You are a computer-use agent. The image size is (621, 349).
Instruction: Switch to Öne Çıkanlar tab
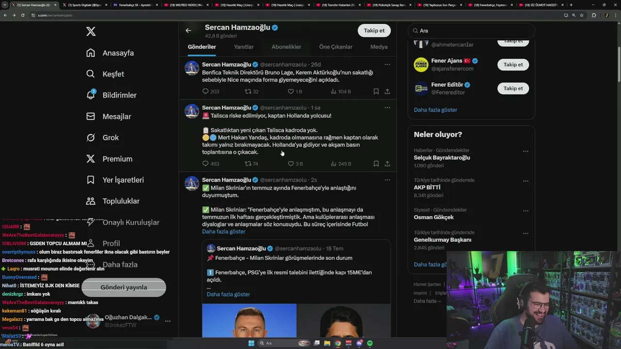336,47
